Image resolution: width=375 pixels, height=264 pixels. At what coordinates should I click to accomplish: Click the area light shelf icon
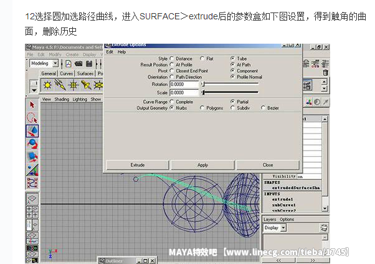pyautogui.click(x=98, y=85)
